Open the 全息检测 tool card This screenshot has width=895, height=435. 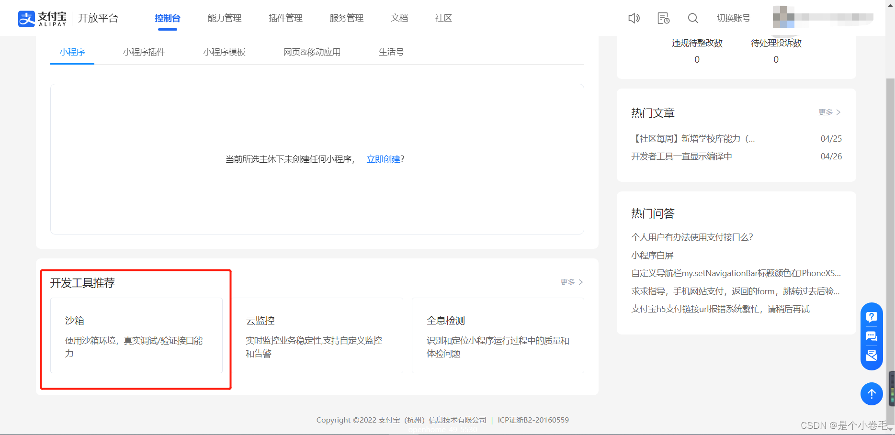[x=498, y=335]
